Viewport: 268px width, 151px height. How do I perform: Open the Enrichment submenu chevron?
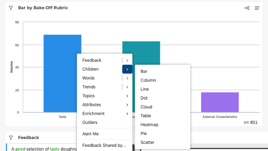[x=127, y=113]
